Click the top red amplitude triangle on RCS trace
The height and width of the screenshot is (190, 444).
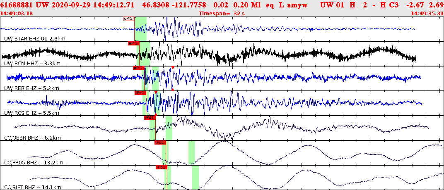pos(156,93)
